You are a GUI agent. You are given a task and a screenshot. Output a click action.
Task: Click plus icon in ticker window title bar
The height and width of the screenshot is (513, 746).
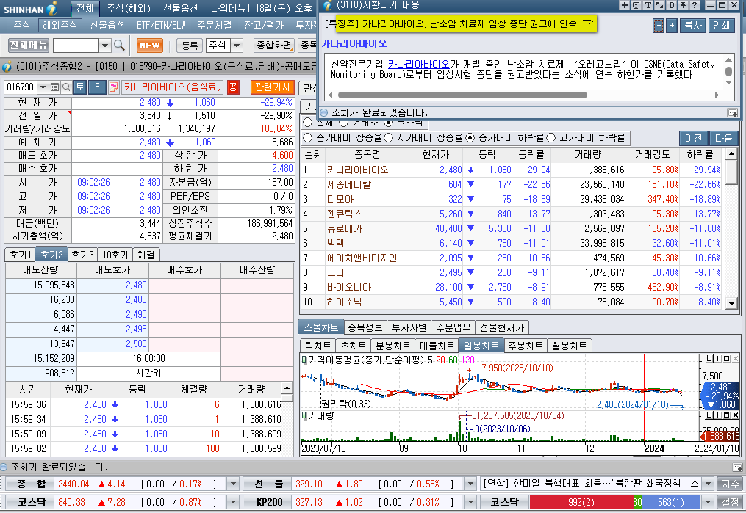625,5
